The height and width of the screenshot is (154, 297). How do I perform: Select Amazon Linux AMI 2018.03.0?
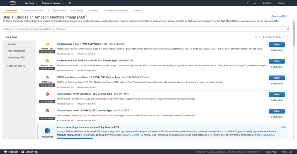tap(277, 61)
